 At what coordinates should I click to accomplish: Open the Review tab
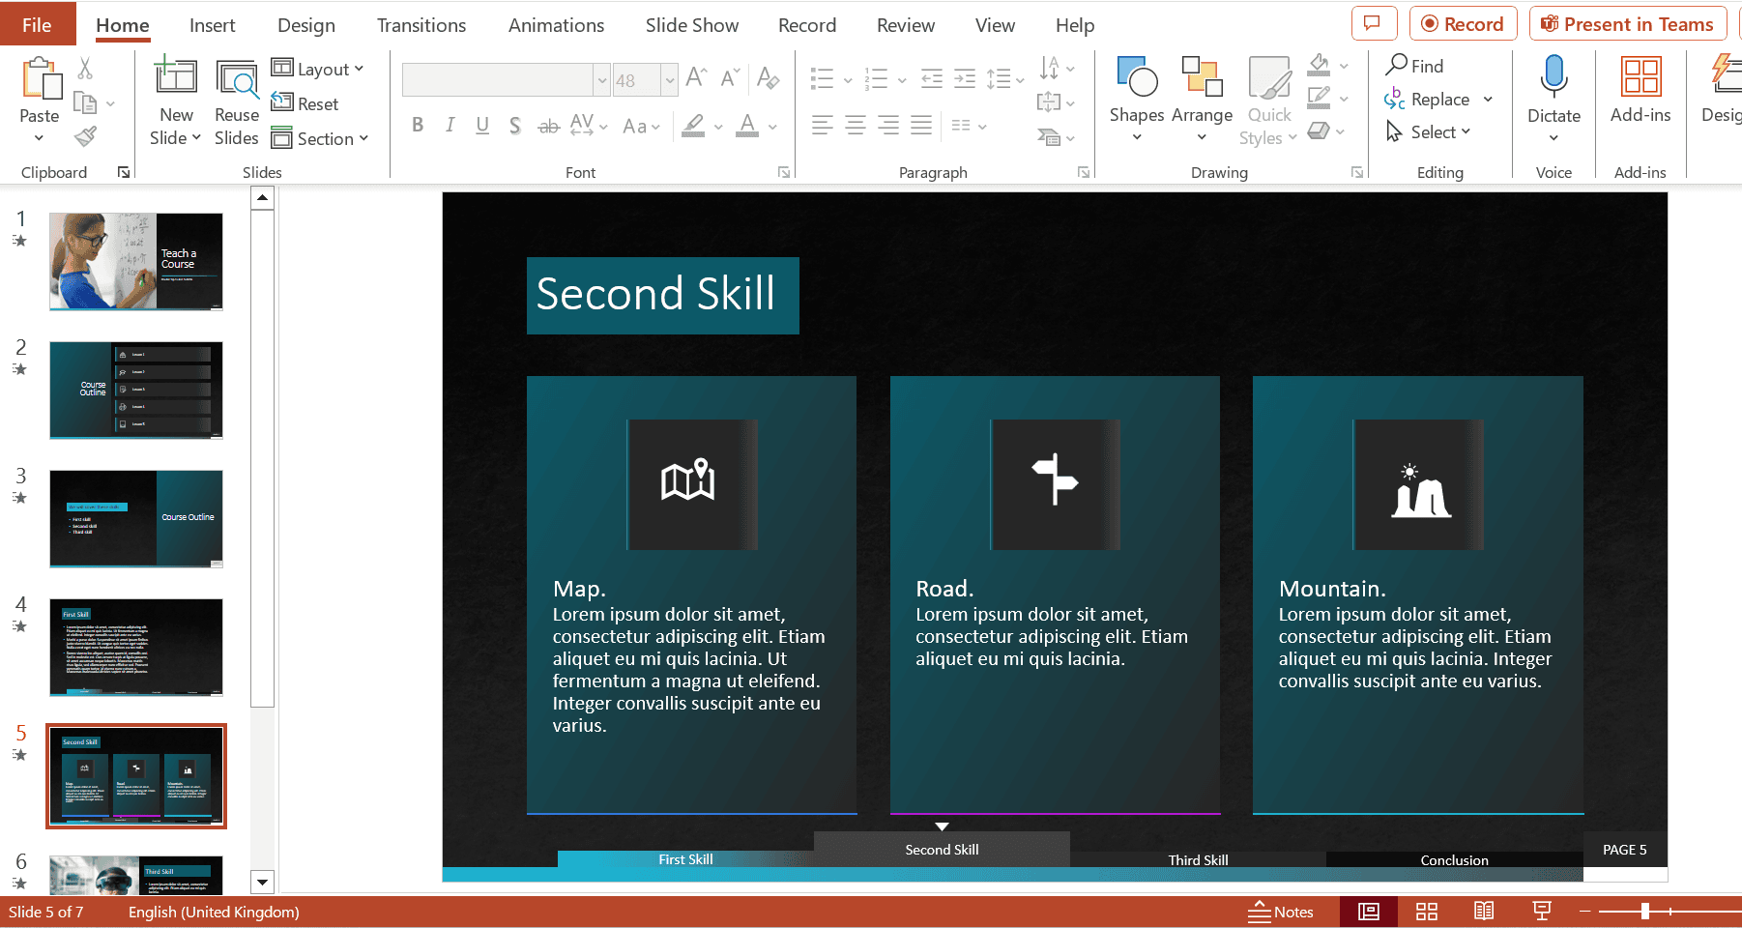[x=905, y=25]
